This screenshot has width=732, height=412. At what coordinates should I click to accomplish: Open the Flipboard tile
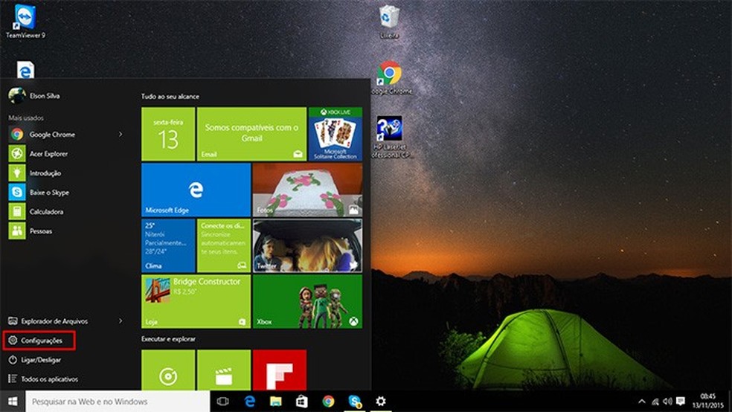[280, 370]
